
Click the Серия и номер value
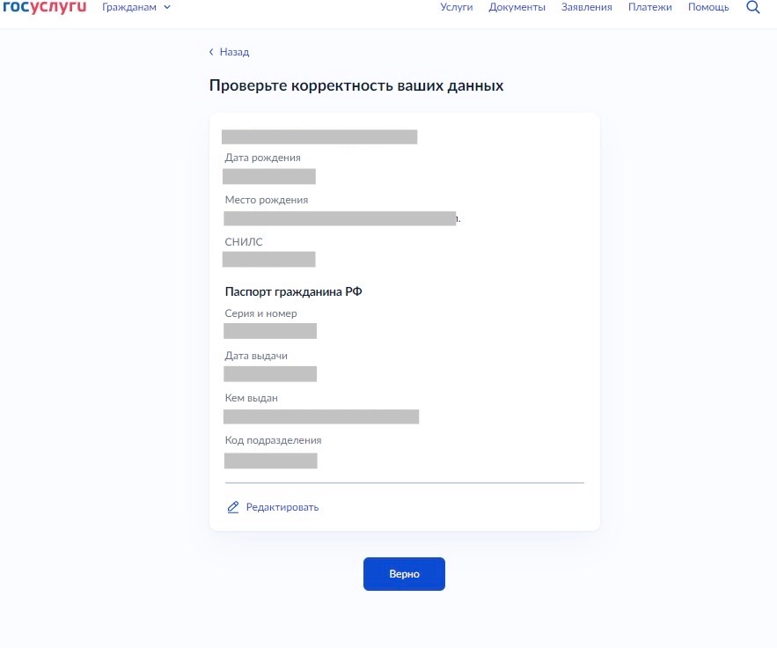(270, 331)
